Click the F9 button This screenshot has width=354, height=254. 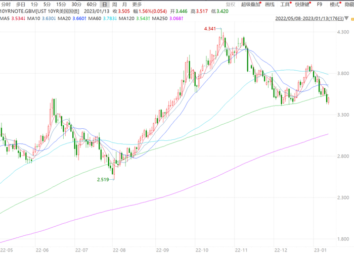point(320,4)
